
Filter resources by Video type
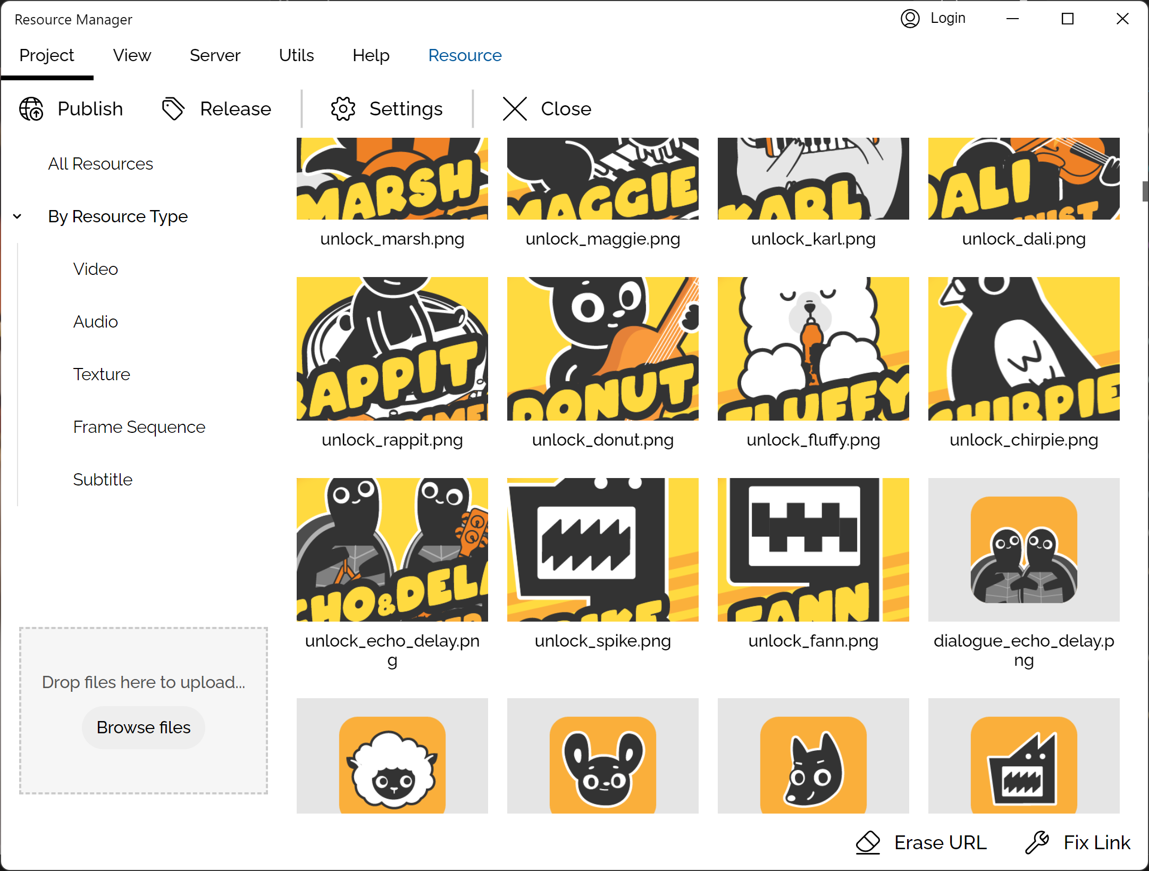click(x=96, y=269)
